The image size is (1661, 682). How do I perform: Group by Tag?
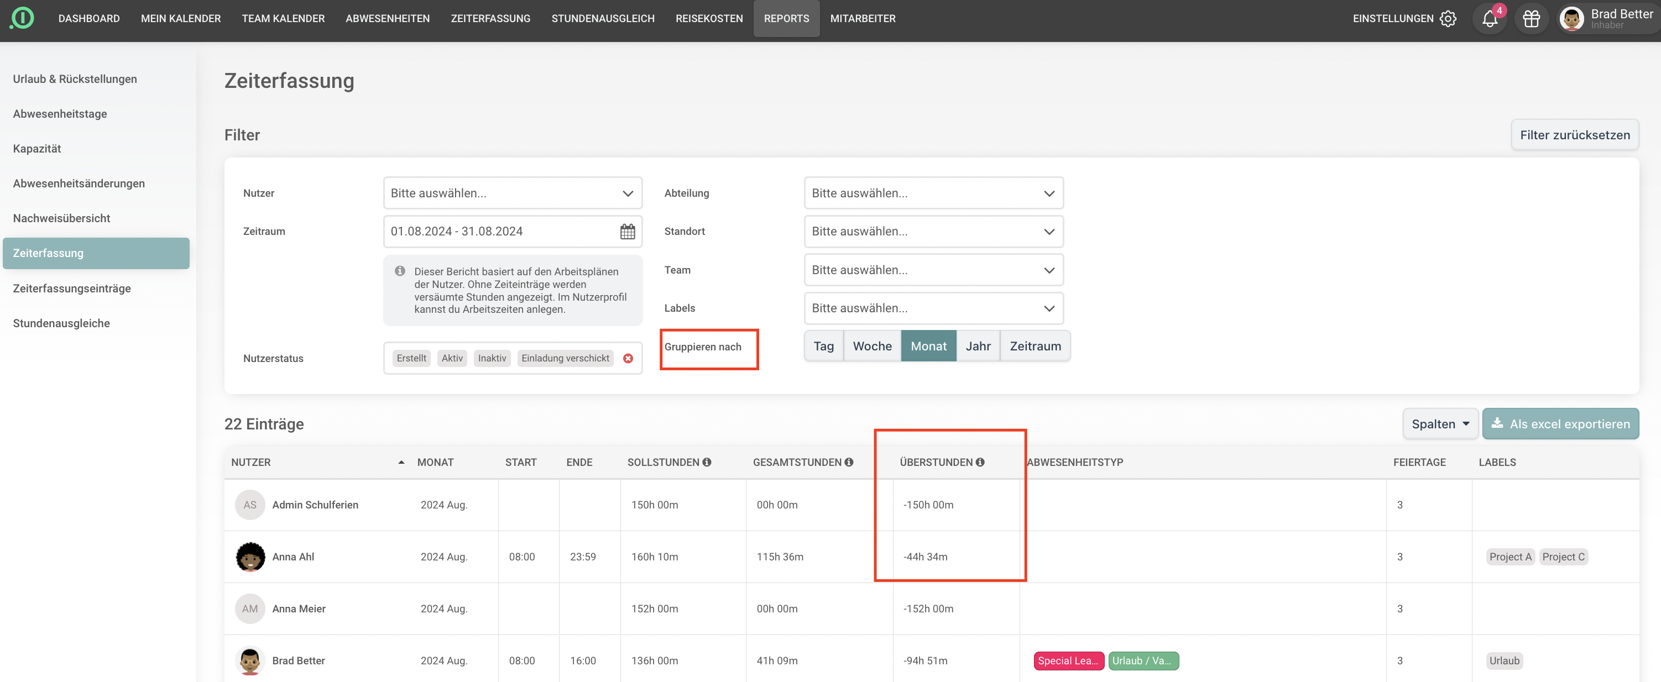(823, 346)
